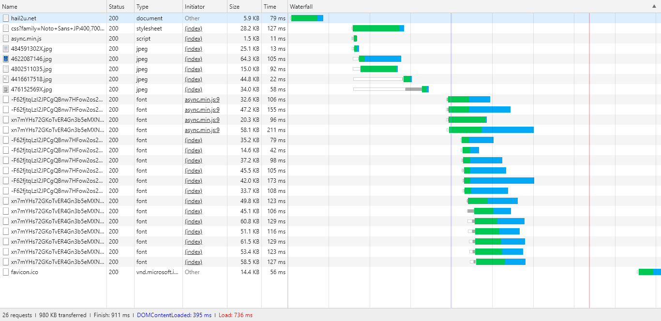The height and width of the screenshot is (321, 661).
Task: Select the 4802511035.jpg request row name
Action: pyautogui.click(x=31, y=69)
